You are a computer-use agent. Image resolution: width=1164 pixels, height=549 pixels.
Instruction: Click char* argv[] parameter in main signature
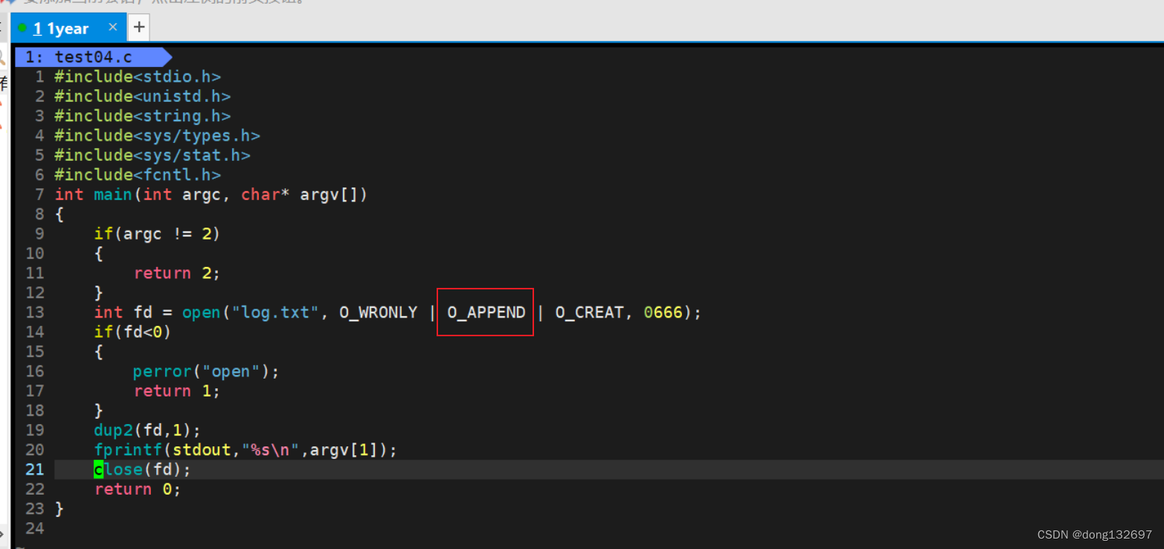[300, 194]
